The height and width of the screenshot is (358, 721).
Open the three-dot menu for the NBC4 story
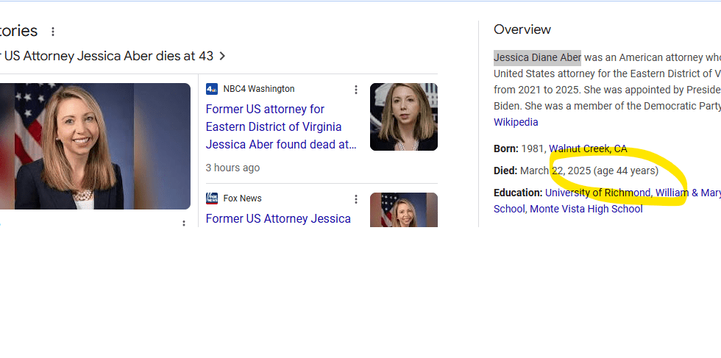tap(356, 90)
